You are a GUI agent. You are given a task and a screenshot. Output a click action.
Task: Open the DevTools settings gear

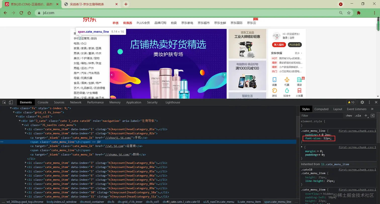362,102
